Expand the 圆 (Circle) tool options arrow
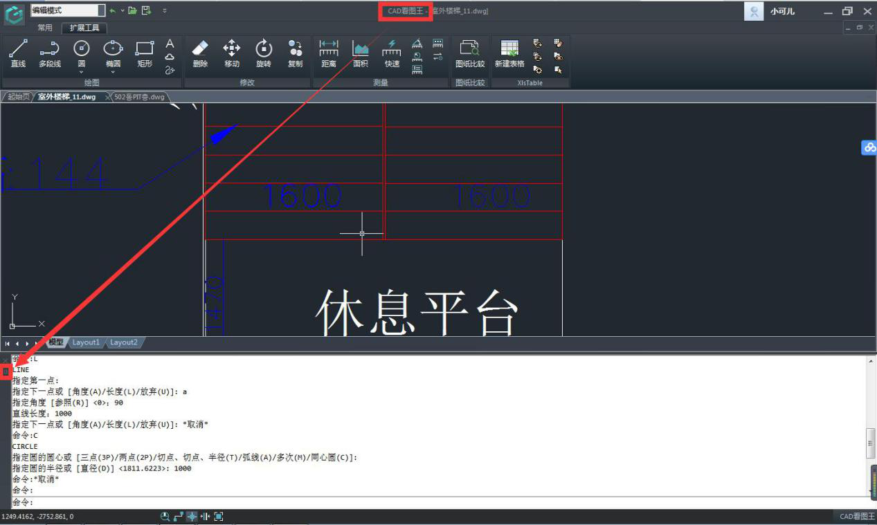877x525 pixels. coord(82,72)
